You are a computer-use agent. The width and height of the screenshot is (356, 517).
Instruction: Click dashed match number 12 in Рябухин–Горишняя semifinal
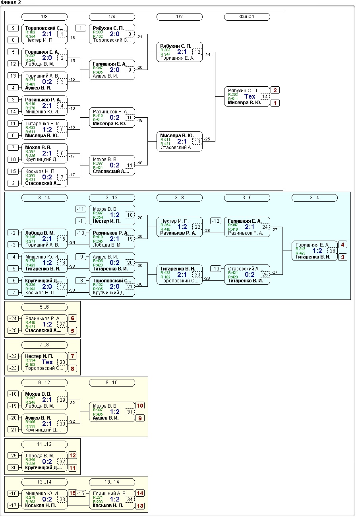[x=197, y=52]
